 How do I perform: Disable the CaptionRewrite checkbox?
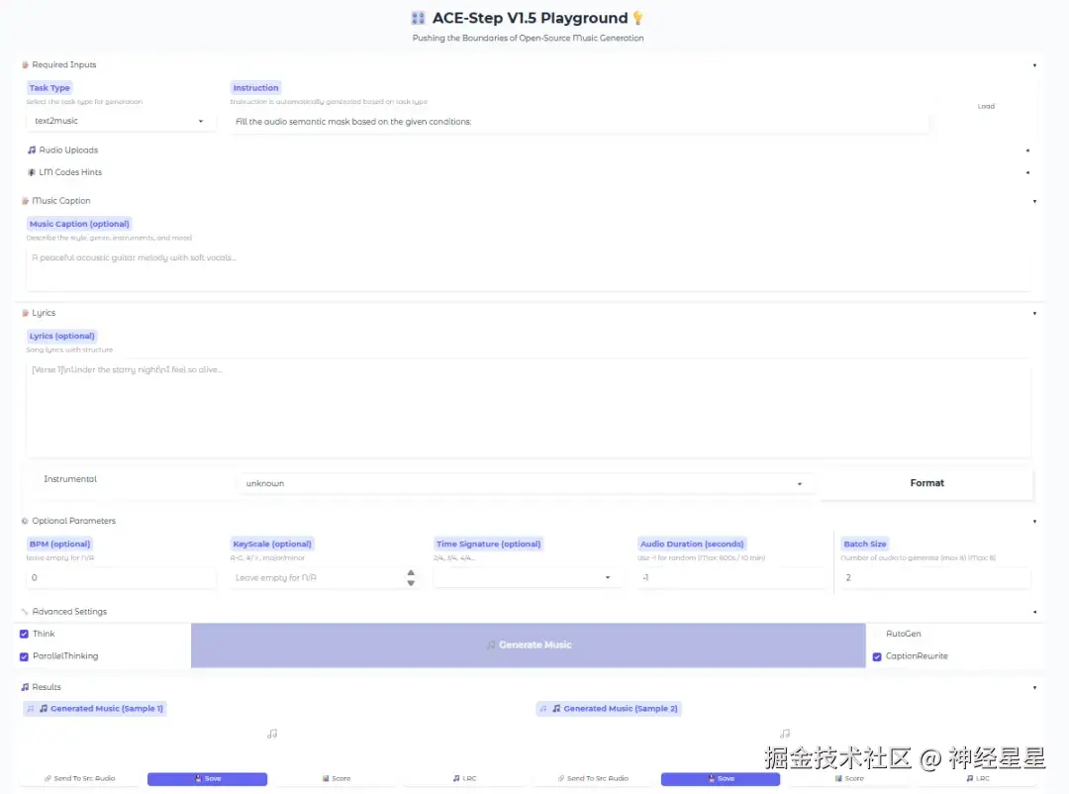pyautogui.click(x=877, y=657)
